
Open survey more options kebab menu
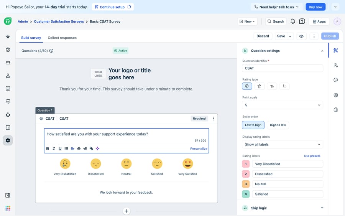point(314,36)
